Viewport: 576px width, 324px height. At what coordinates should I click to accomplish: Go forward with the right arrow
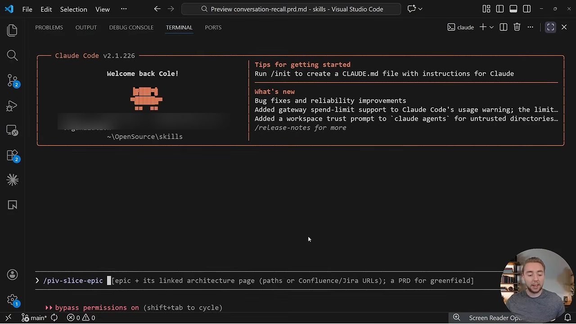click(x=171, y=9)
